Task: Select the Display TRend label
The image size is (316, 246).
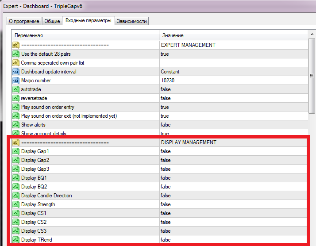Action: (36, 240)
